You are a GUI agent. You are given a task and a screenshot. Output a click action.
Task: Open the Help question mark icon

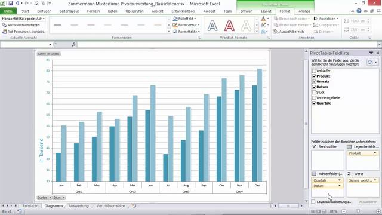pos(359,11)
